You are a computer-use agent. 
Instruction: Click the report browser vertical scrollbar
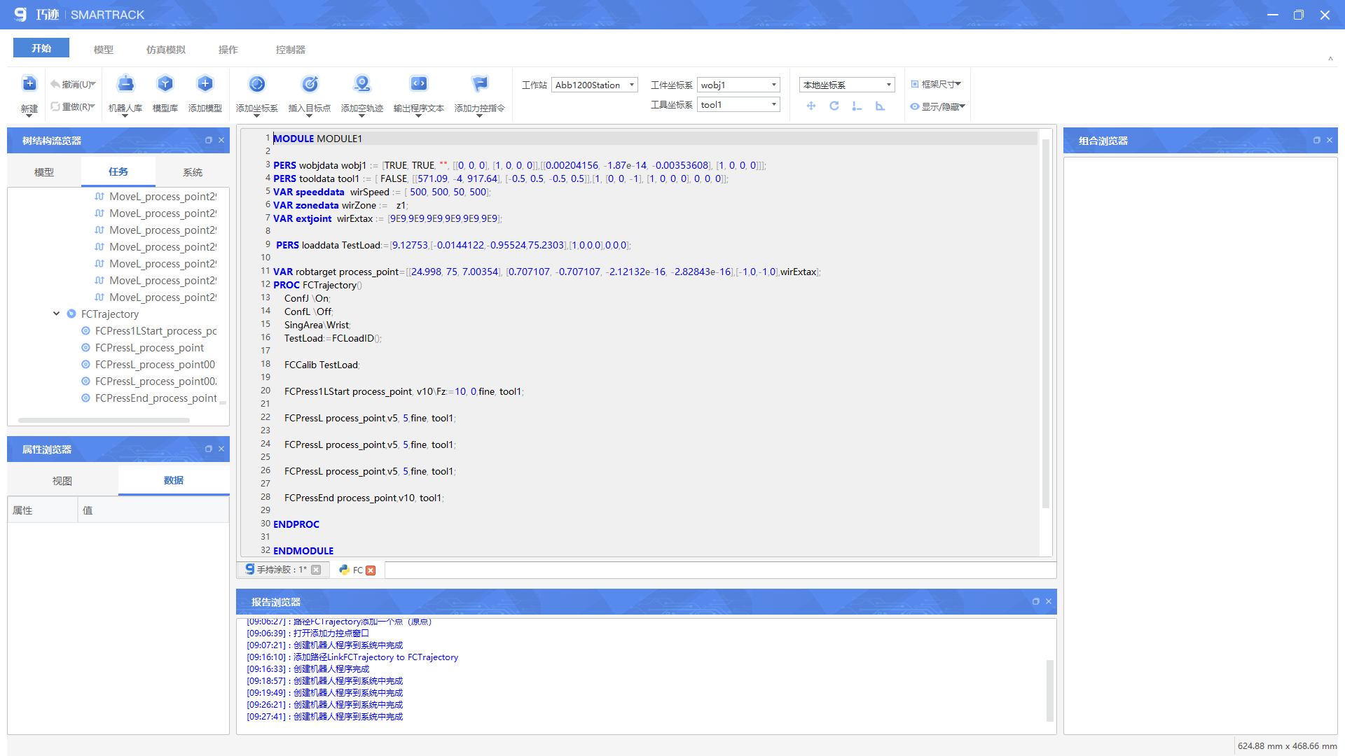click(1050, 690)
